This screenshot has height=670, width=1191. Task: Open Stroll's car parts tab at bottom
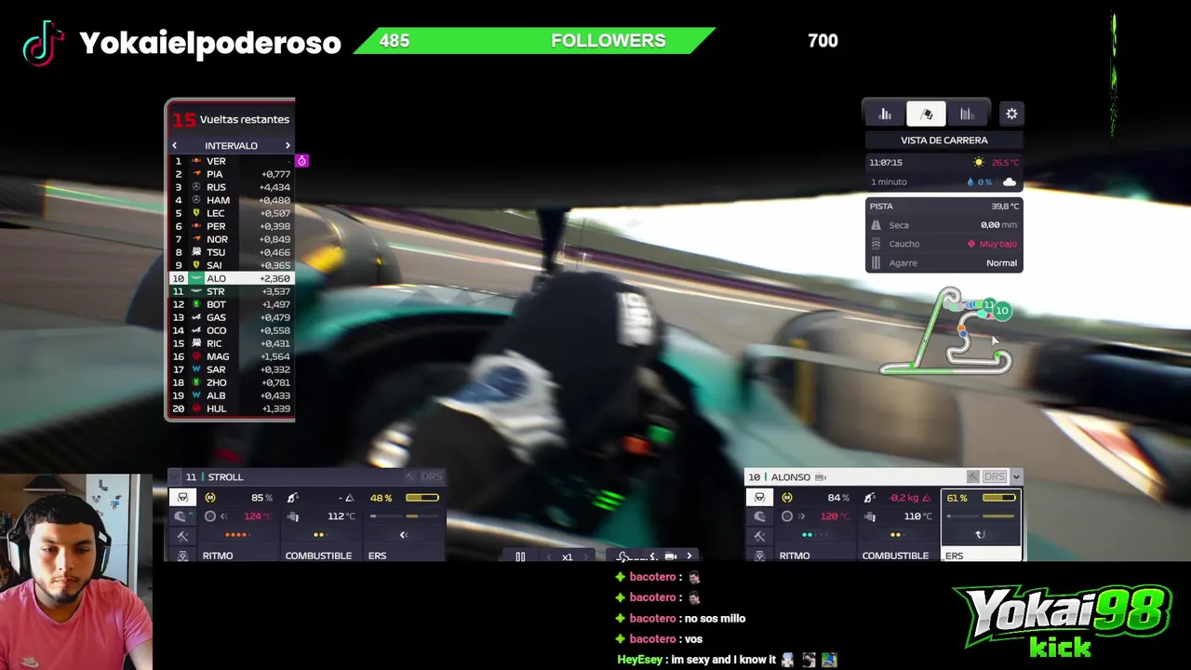[x=182, y=556]
